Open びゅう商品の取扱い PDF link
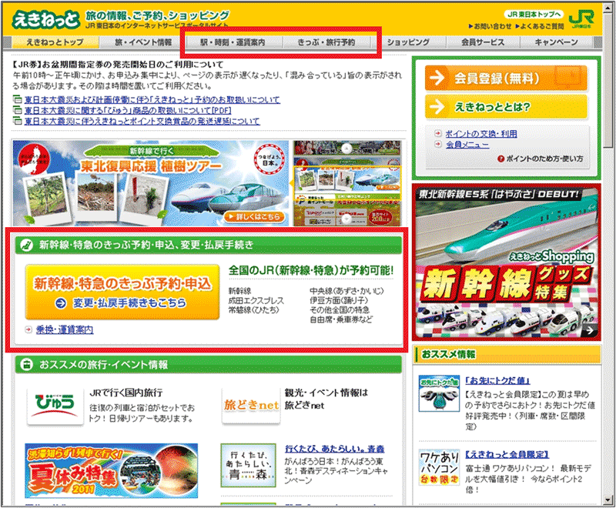 coord(128,110)
